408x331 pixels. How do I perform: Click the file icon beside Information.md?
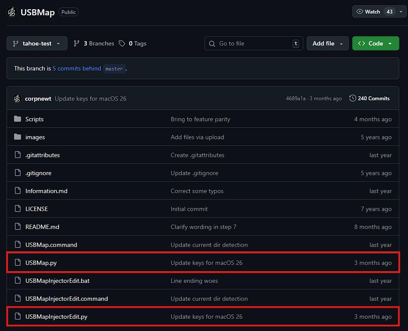[18, 190]
